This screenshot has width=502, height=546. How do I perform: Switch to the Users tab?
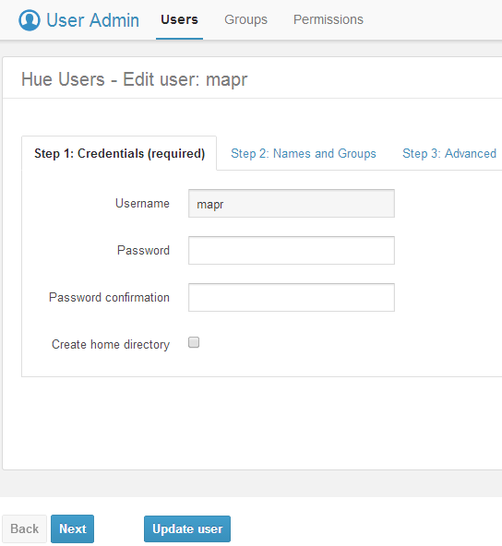[179, 19]
